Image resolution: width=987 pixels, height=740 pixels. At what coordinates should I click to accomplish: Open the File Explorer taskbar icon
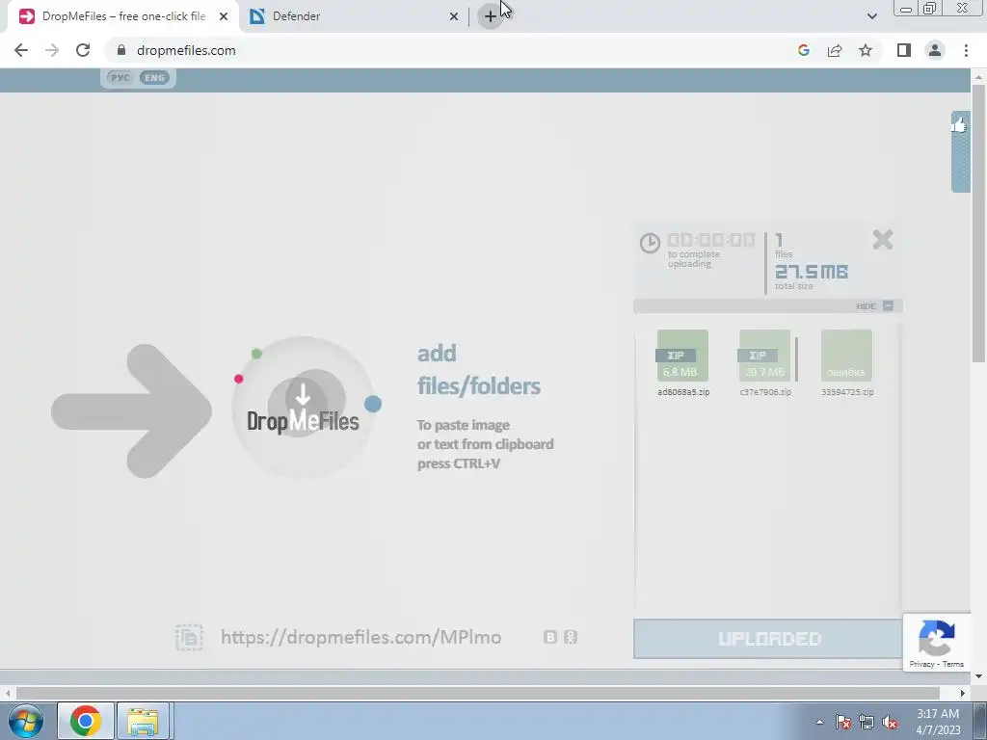[x=143, y=721]
